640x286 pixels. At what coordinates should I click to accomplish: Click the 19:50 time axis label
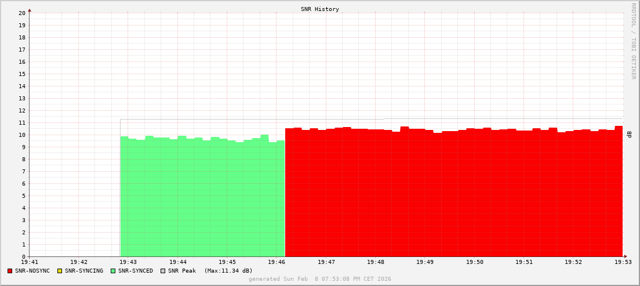(x=474, y=262)
